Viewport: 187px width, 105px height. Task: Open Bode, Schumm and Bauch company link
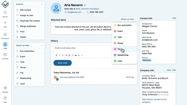[87, 9]
